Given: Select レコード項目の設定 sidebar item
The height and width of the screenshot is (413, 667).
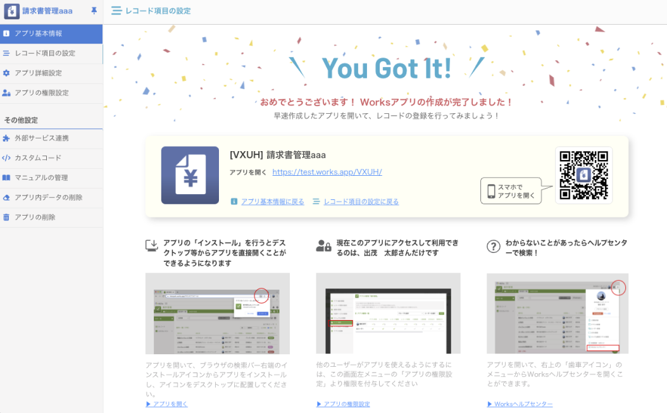Looking at the screenshot, I should 51,53.
